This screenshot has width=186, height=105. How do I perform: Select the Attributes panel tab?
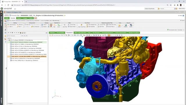pyautogui.click(x=52, y=33)
